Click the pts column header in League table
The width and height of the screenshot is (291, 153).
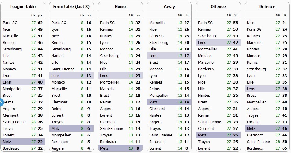point(40,15)
